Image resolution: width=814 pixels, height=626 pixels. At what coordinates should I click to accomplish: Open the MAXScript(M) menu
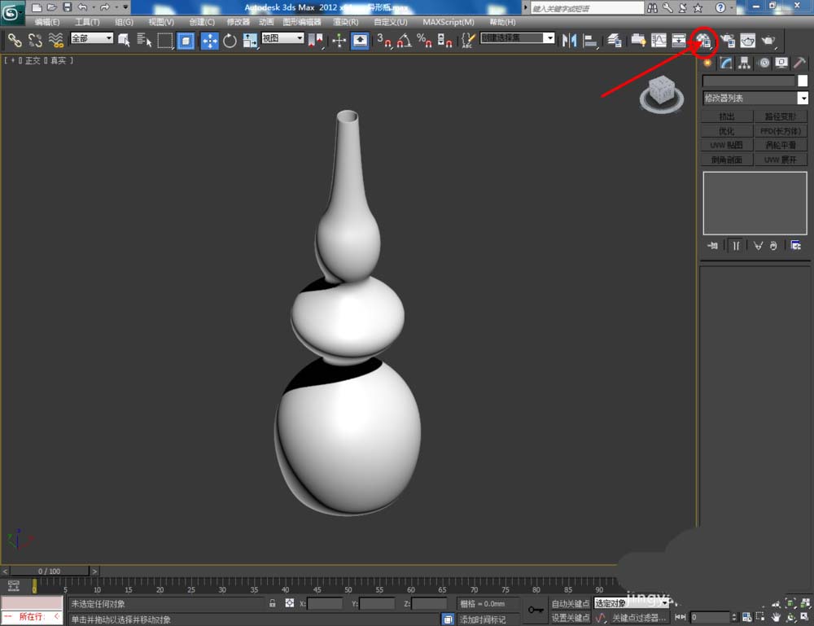(x=448, y=22)
